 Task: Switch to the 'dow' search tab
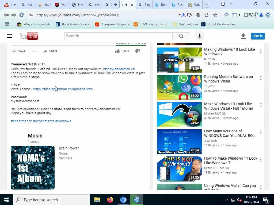(x=94, y=5)
